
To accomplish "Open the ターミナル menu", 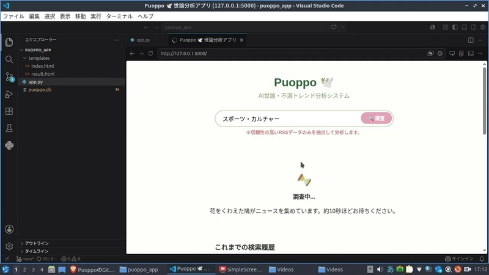I will click(119, 16).
